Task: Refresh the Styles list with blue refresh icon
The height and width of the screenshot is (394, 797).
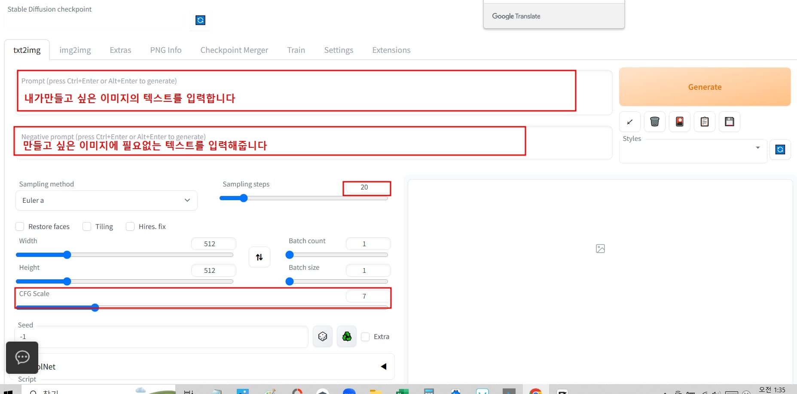Action: 781,150
